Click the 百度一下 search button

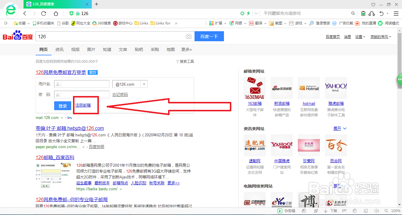[x=209, y=37]
